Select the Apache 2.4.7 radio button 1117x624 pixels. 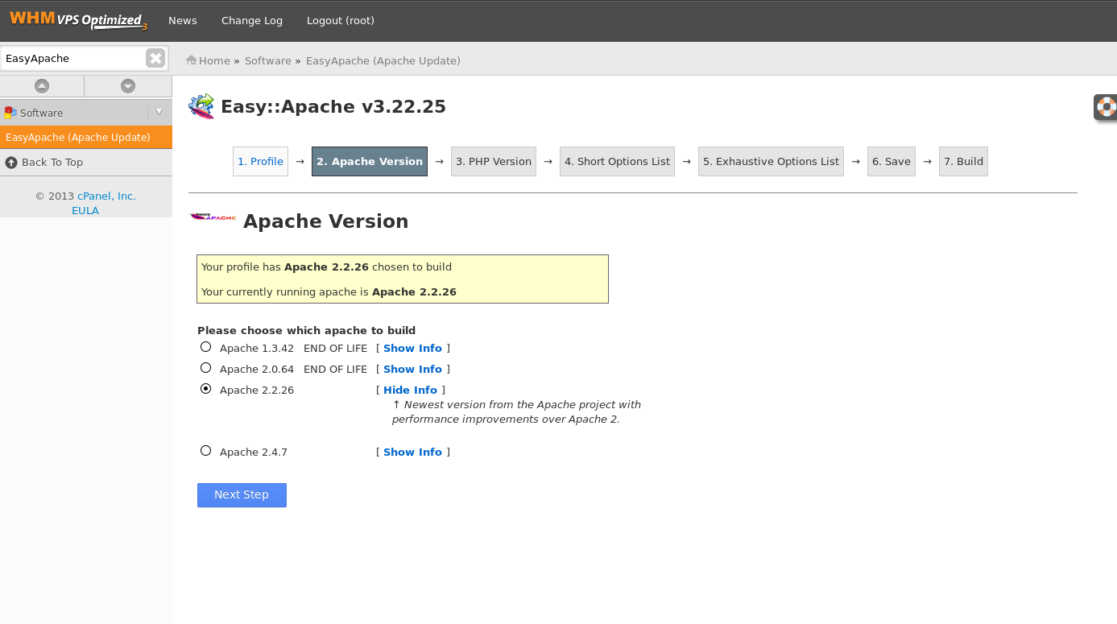coord(206,451)
